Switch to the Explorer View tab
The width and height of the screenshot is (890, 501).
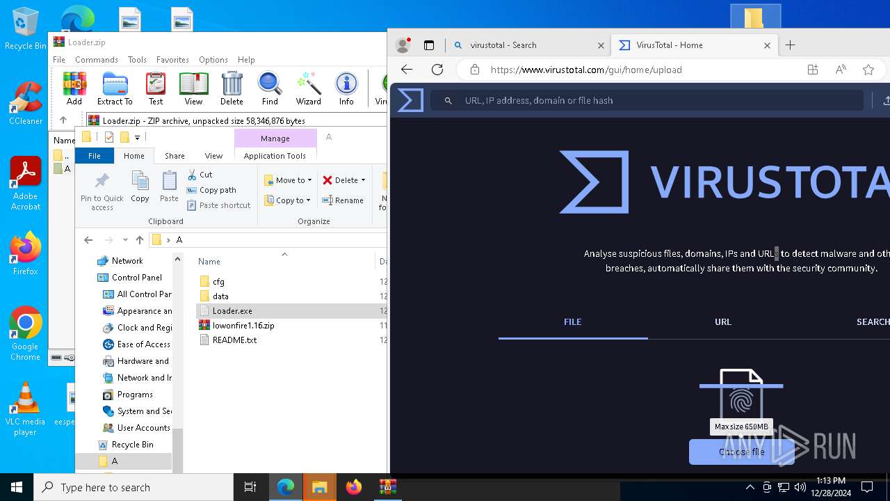coord(213,156)
